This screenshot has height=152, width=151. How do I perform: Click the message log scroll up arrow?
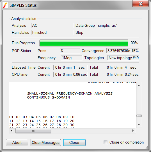(x=139, y=85)
